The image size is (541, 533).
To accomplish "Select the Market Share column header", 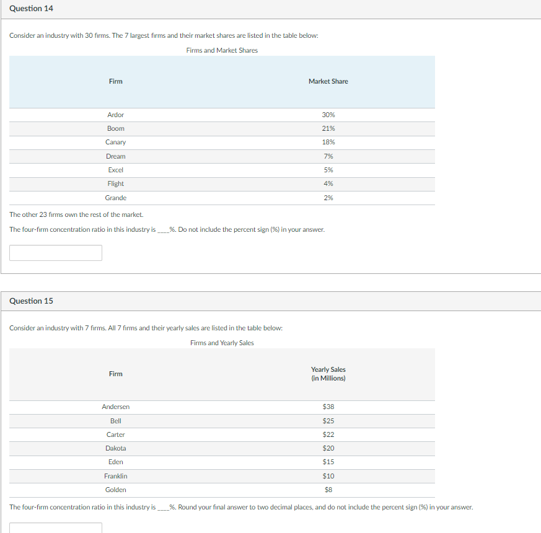I will pyautogui.click(x=328, y=81).
